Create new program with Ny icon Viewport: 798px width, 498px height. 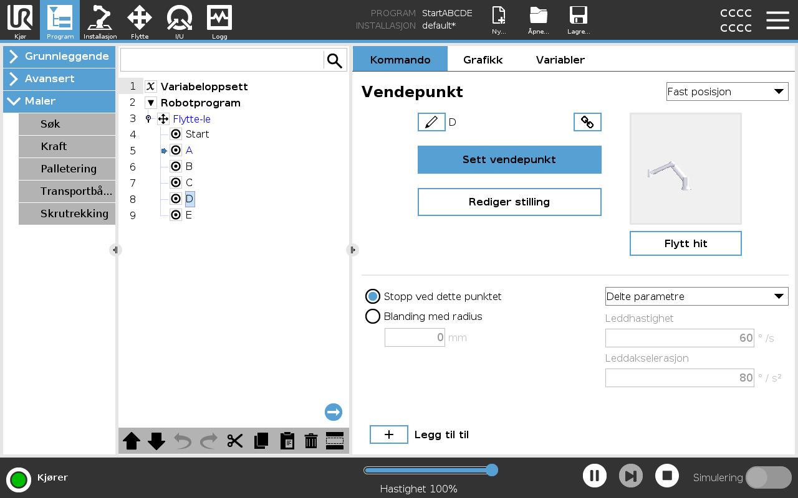(x=499, y=20)
